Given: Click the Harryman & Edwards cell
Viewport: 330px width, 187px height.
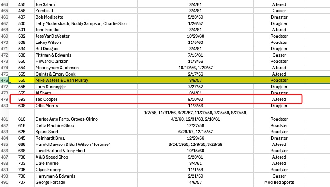Looking at the screenshot, I should [86, 176].
